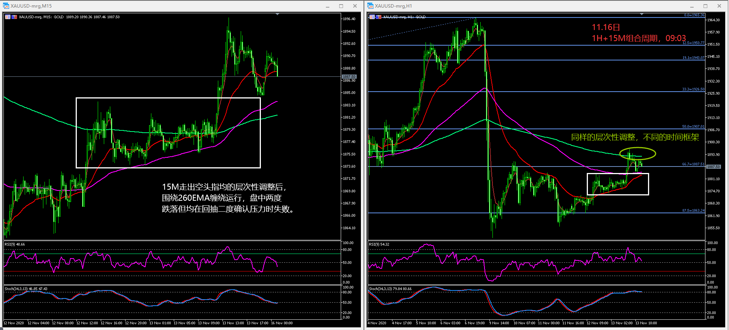Click the XAUUSD-mrg,M15 window title icon
Image resolution: width=729 pixels, height=330 pixels.
tap(6, 6)
